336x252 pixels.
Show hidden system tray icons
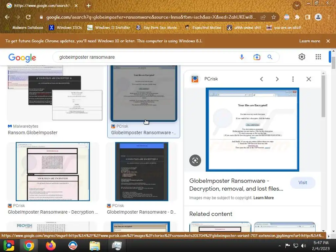coord(280,246)
